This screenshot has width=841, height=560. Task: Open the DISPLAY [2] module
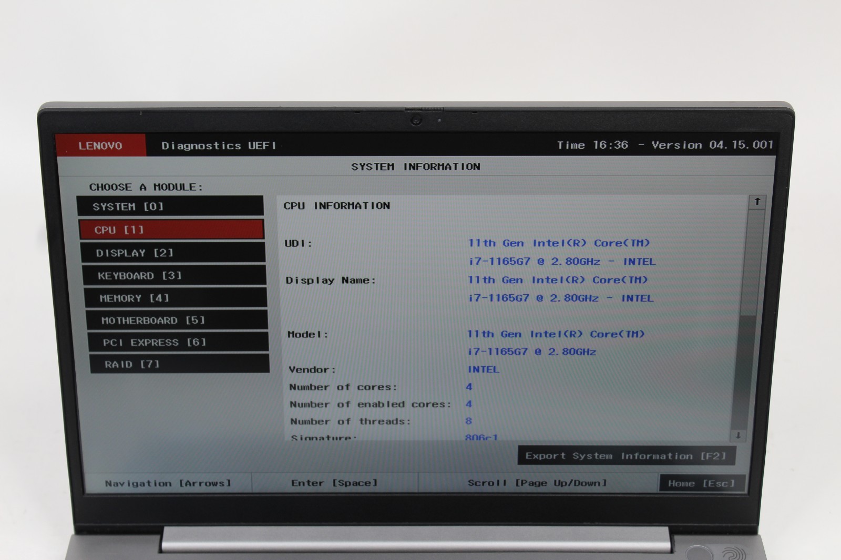pos(173,253)
